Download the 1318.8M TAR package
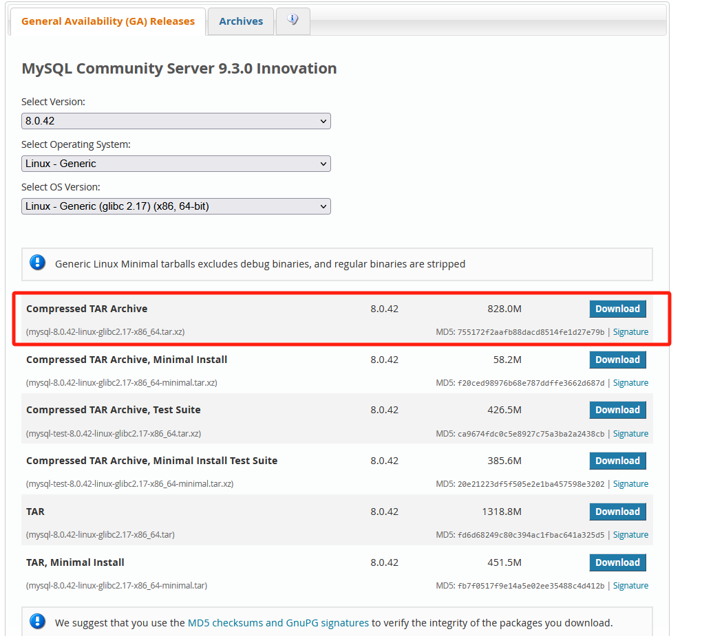702x636 pixels. point(617,512)
